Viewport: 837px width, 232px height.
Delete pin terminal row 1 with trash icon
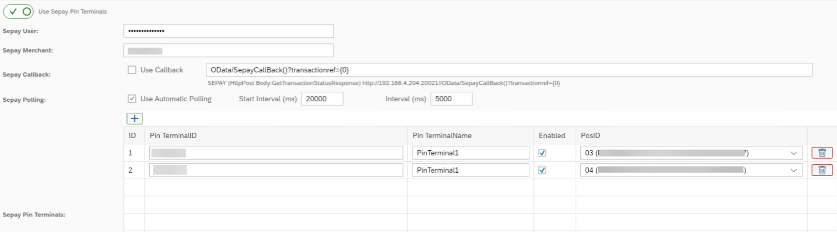click(822, 153)
